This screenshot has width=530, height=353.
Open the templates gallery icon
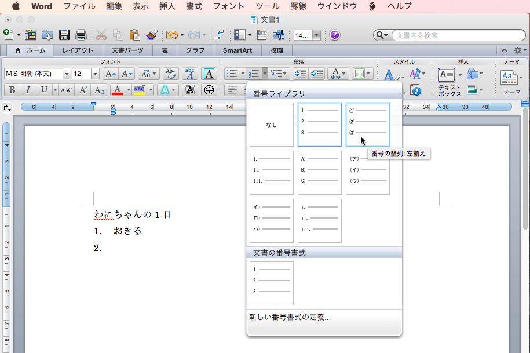coord(31,35)
